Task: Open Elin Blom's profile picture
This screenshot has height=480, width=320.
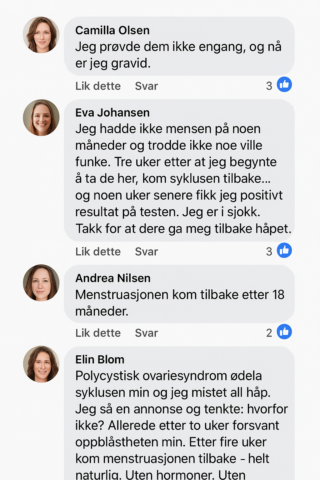Action: click(x=41, y=364)
